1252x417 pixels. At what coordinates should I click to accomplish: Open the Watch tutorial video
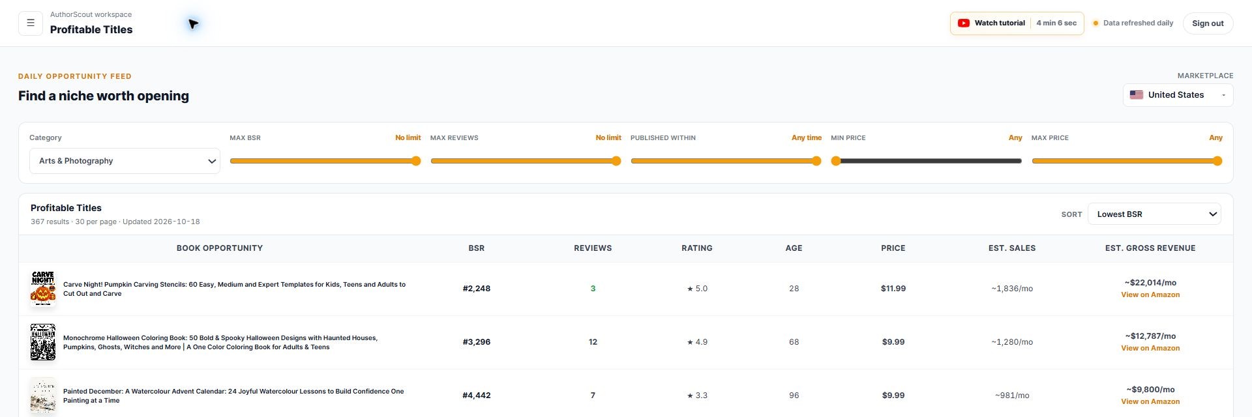pos(1017,23)
